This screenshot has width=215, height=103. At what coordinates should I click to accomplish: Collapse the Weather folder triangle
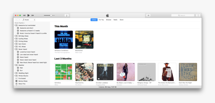15,65
